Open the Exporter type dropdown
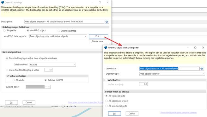The image size is (207, 117). tap(203, 74)
